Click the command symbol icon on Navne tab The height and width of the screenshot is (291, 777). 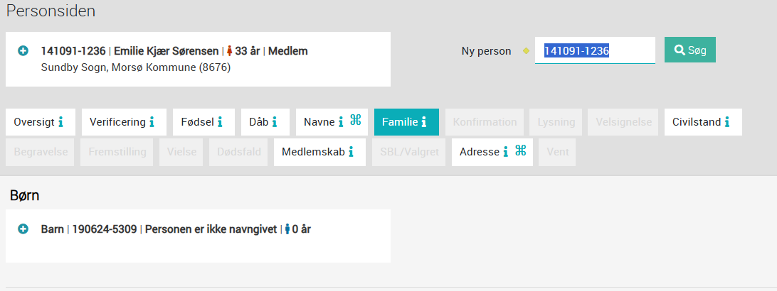355,120
